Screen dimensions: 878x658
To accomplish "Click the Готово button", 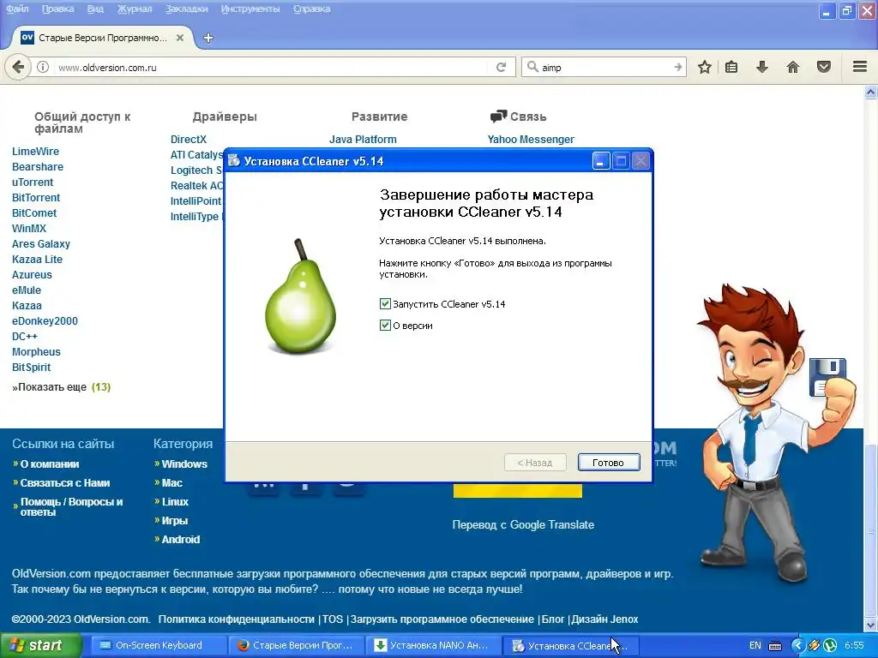I will 608,462.
